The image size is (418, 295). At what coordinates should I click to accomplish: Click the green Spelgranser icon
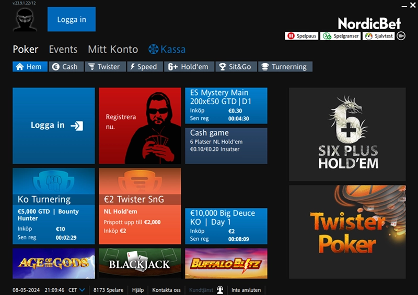click(x=327, y=36)
